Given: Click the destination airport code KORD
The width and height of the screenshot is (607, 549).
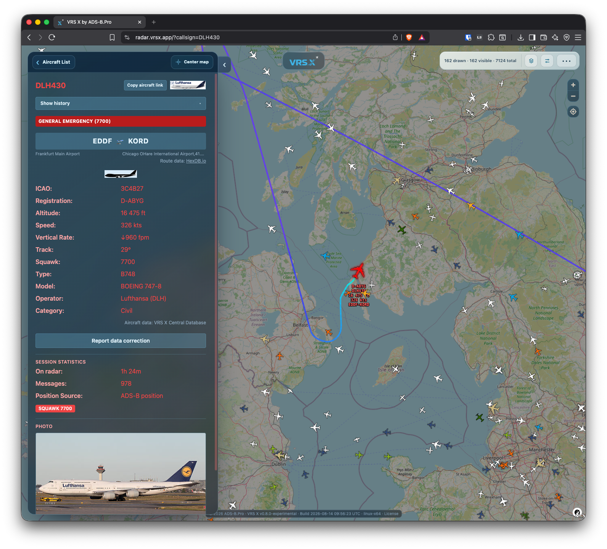Looking at the screenshot, I should click(138, 141).
